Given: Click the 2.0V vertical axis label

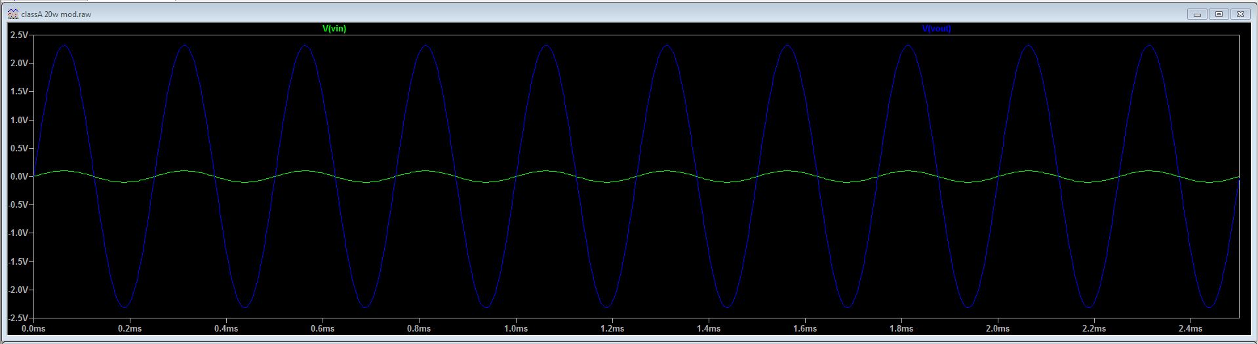Looking at the screenshot, I should pyautogui.click(x=19, y=63).
